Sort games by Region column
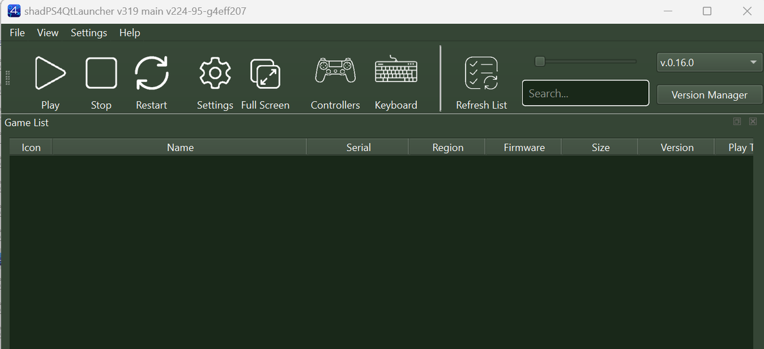This screenshot has height=349, width=764. click(447, 147)
